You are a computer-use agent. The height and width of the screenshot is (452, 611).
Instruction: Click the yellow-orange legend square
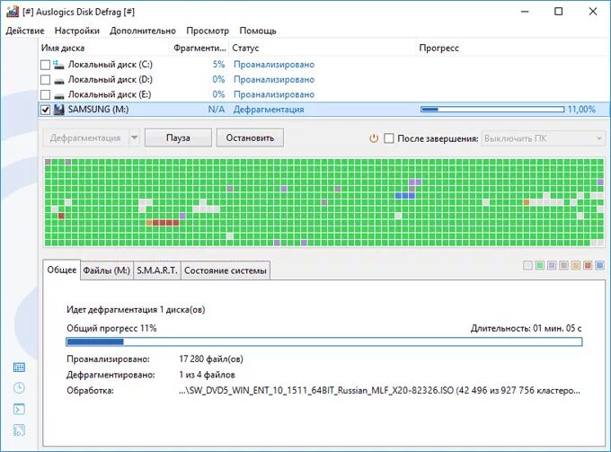coord(576,266)
